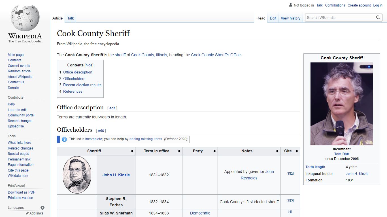This screenshot has height=217, width=387.
Task: Click adding missing items link
Action: point(146,139)
